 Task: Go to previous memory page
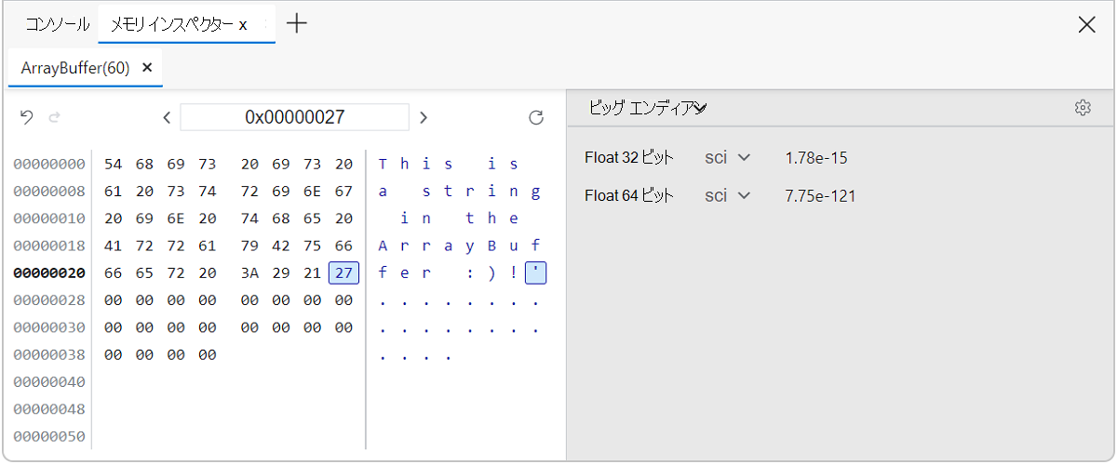point(166,117)
